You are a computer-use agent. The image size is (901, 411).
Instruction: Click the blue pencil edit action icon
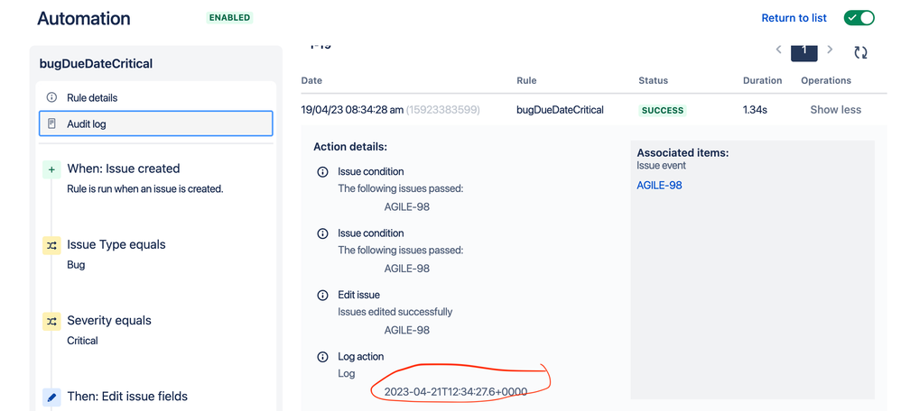tap(51, 397)
